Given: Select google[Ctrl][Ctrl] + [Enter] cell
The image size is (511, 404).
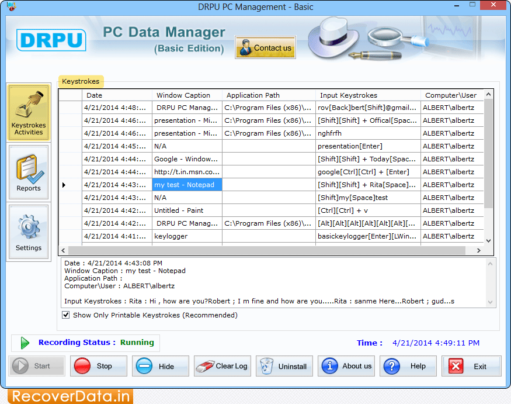Looking at the screenshot, I should pos(368,172).
